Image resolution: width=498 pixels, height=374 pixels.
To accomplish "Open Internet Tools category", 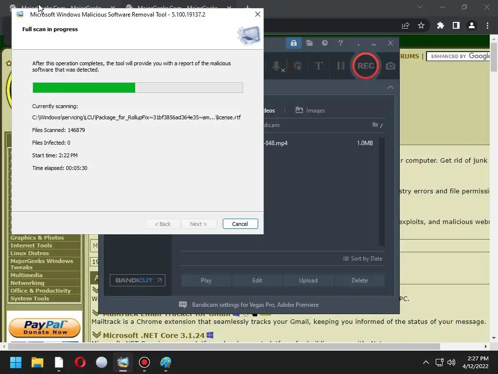I will (31, 245).
